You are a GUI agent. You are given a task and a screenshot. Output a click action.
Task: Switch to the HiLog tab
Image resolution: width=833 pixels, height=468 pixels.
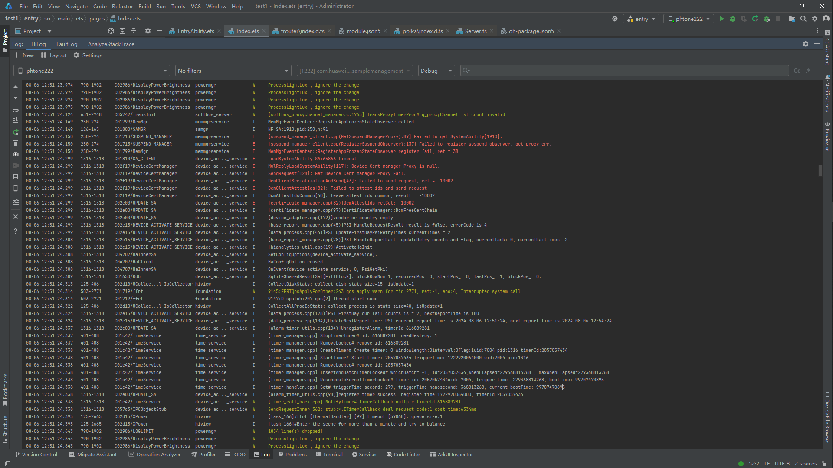pyautogui.click(x=38, y=44)
